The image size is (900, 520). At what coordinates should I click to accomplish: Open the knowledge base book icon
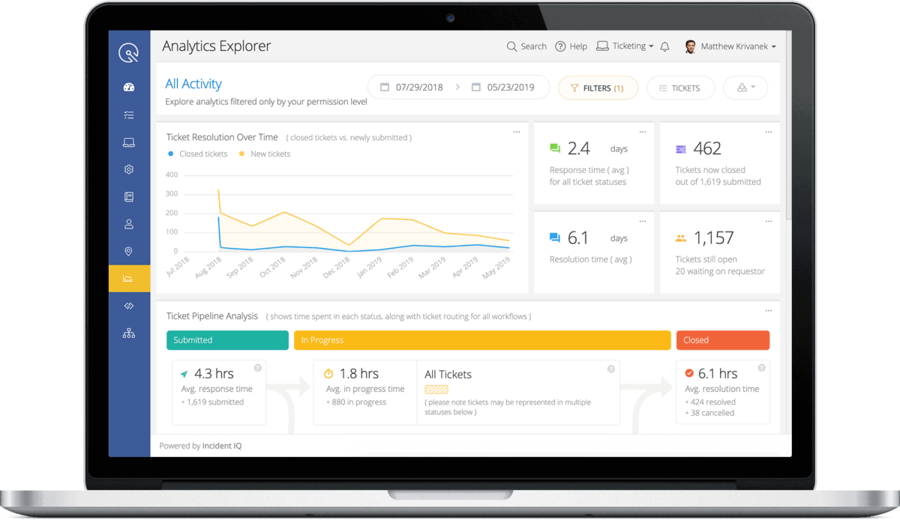click(x=128, y=196)
